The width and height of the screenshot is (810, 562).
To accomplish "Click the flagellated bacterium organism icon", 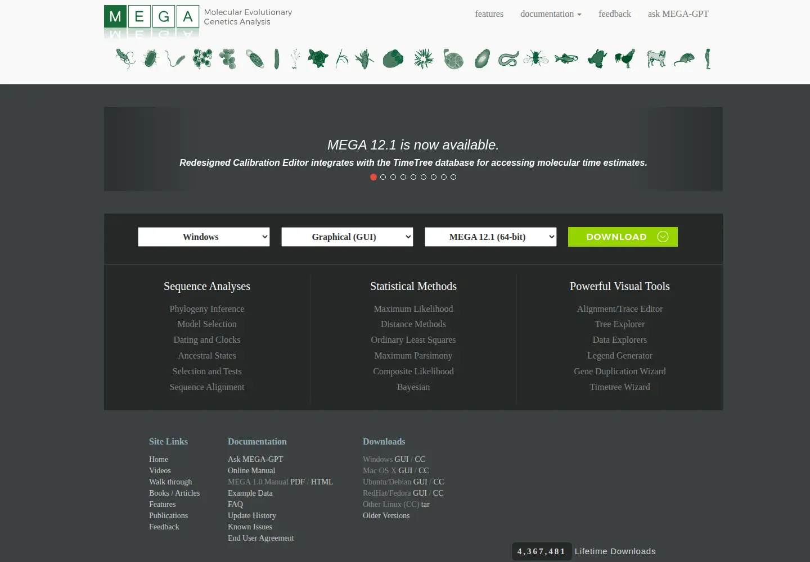I will [x=125, y=58].
